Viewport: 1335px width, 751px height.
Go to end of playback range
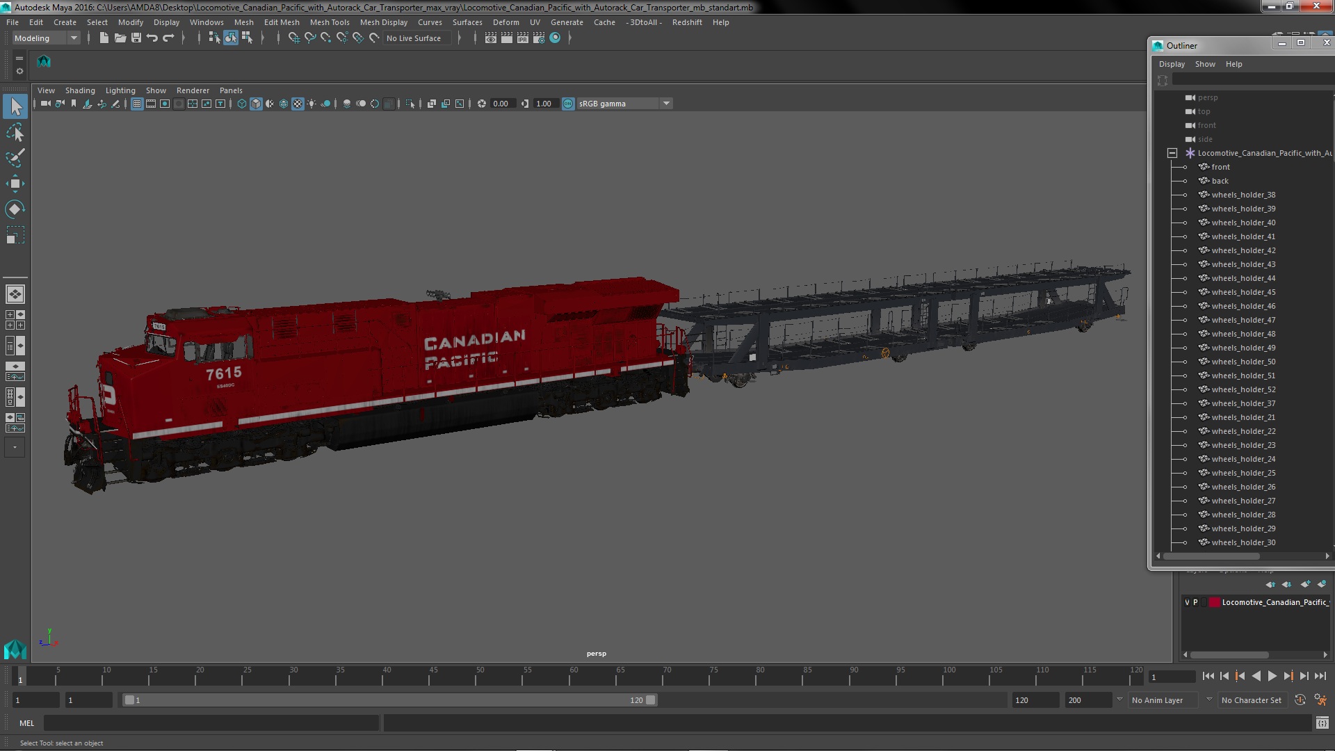(1320, 676)
